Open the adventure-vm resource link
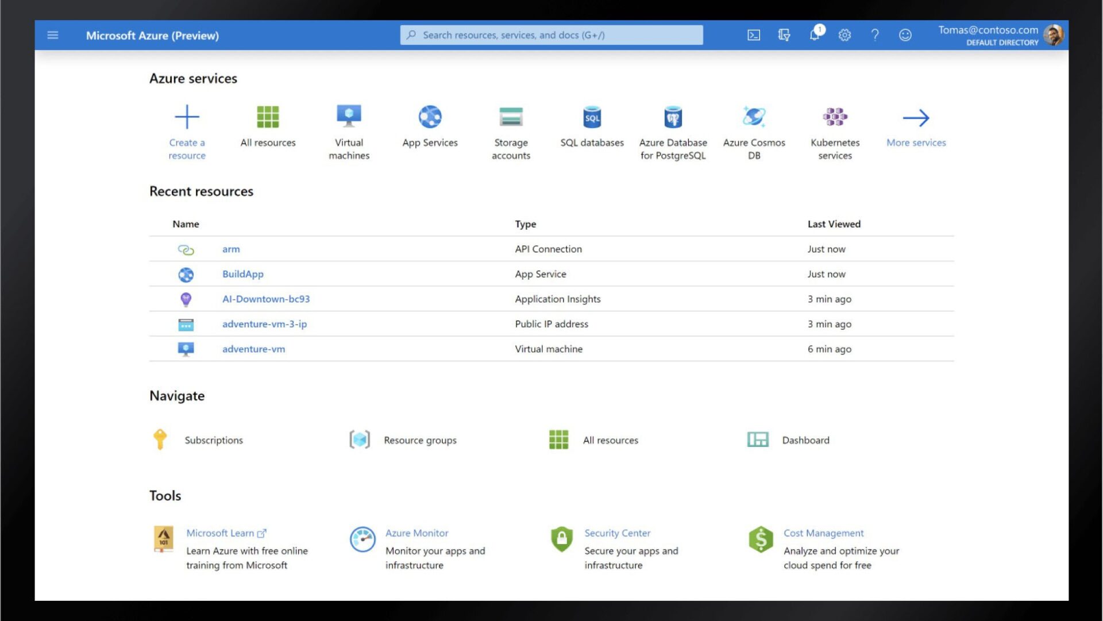The image size is (1103, 621). pyautogui.click(x=253, y=349)
